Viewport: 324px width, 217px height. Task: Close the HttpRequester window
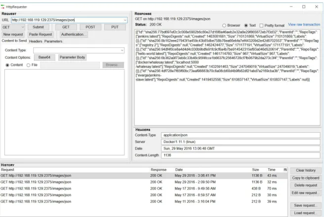coord(317,6)
